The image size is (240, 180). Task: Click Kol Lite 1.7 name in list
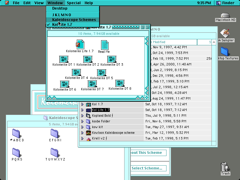click(x=101, y=110)
